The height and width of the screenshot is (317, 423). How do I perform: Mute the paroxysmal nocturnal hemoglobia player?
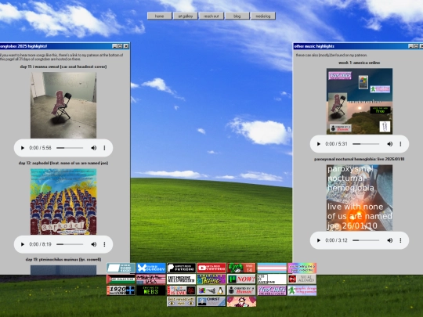click(x=390, y=240)
